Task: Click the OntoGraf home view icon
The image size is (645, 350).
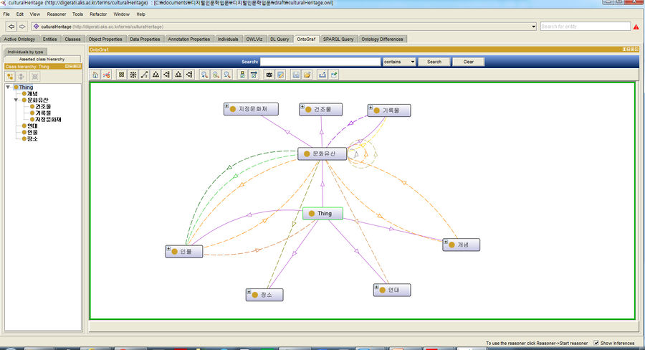Action: coord(95,75)
